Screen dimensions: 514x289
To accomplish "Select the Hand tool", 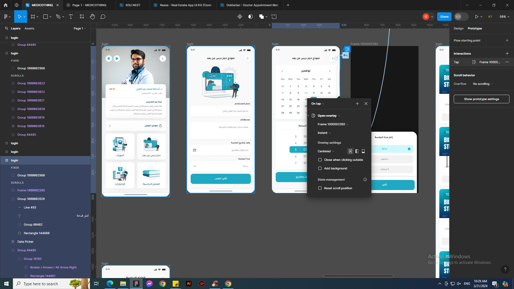I will (x=92, y=17).
